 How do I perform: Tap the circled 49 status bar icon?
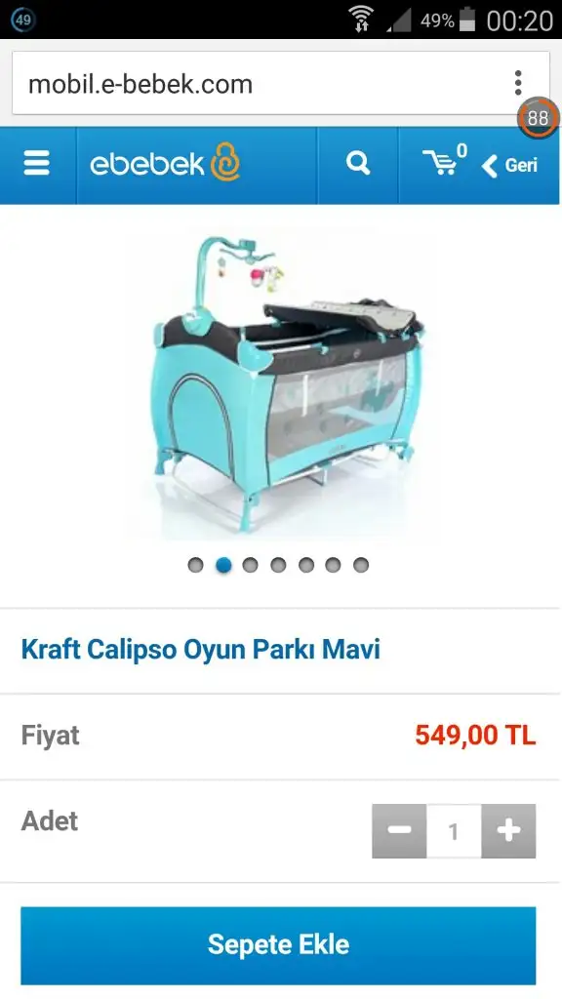click(x=23, y=20)
